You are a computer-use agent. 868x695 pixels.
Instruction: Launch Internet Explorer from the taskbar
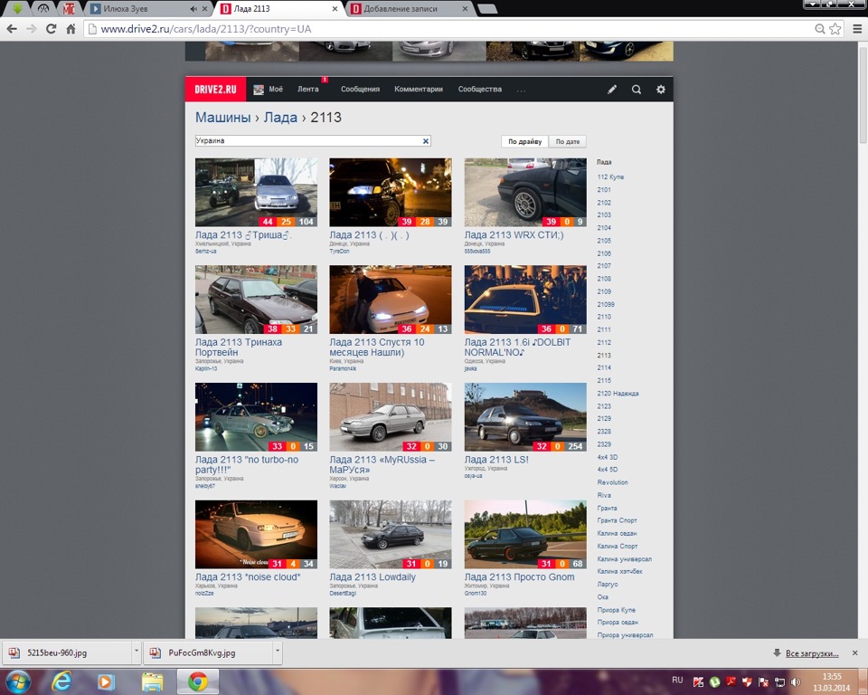point(61,681)
